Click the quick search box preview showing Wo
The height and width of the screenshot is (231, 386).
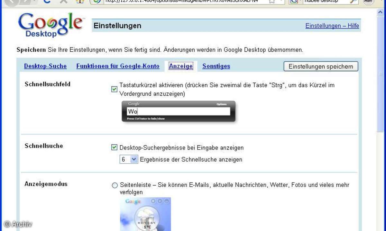coord(179,111)
